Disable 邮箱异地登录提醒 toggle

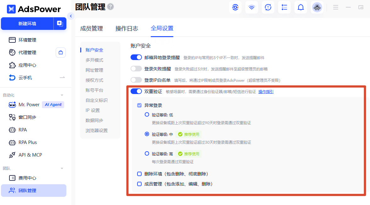[136, 57]
